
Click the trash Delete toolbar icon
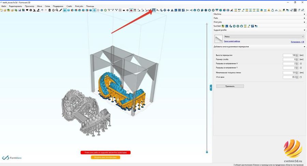coord(49,10)
